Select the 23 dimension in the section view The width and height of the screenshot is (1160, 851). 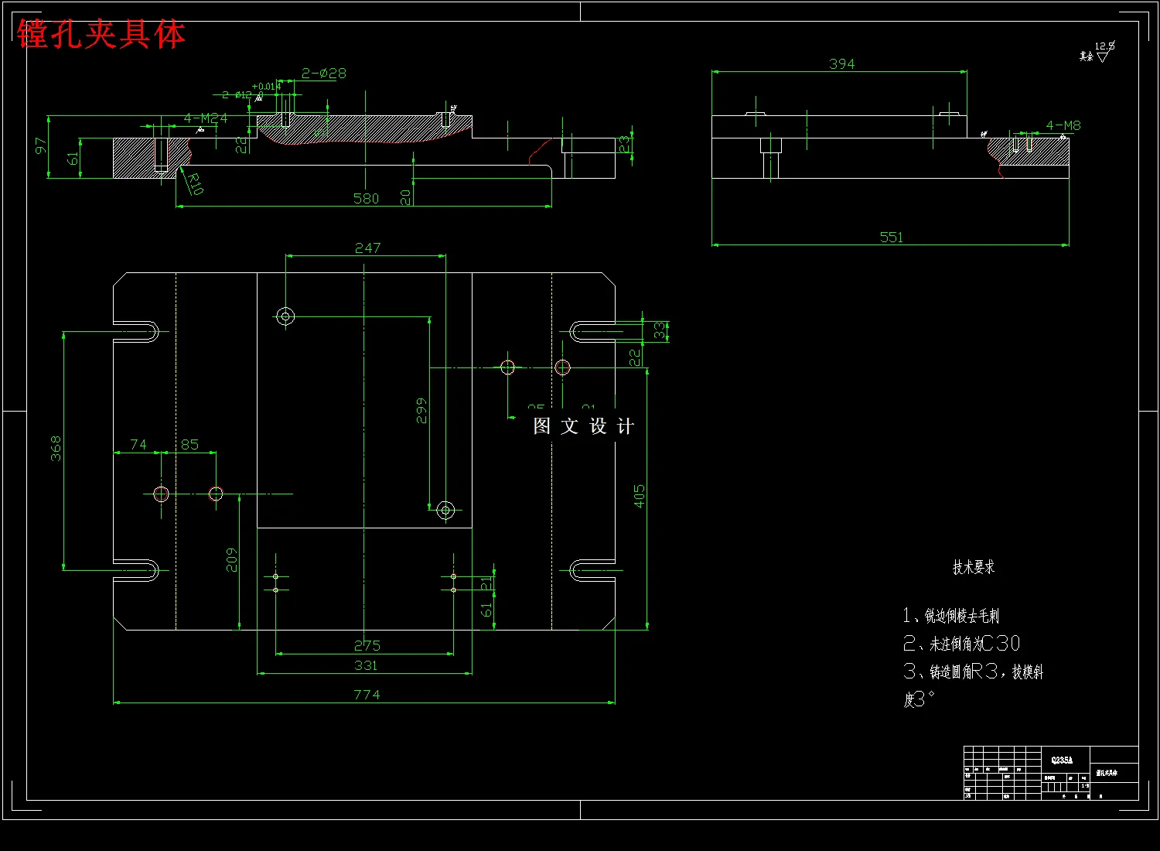coord(625,145)
